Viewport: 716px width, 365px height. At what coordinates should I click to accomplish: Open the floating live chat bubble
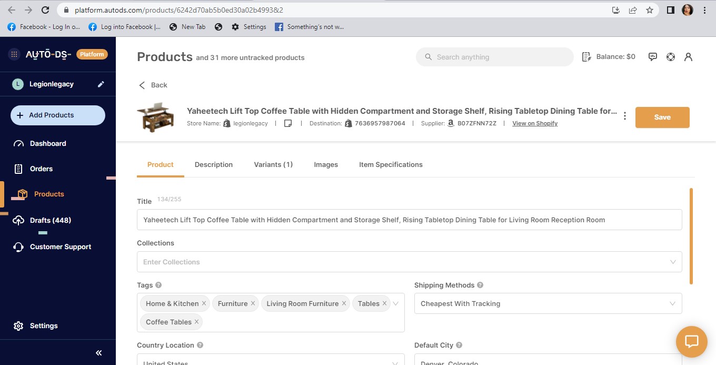[691, 341]
